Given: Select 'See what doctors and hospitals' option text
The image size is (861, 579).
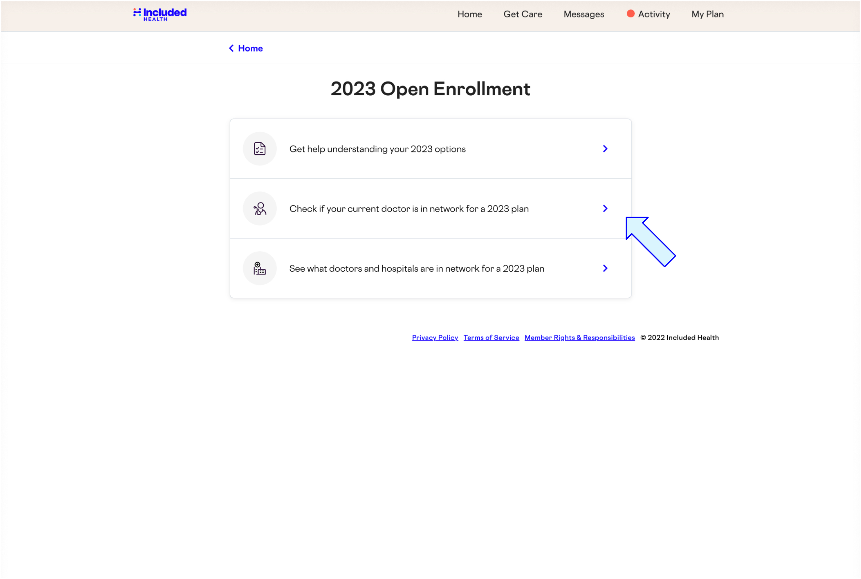Looking at the screenshot, I should point(416,268).
